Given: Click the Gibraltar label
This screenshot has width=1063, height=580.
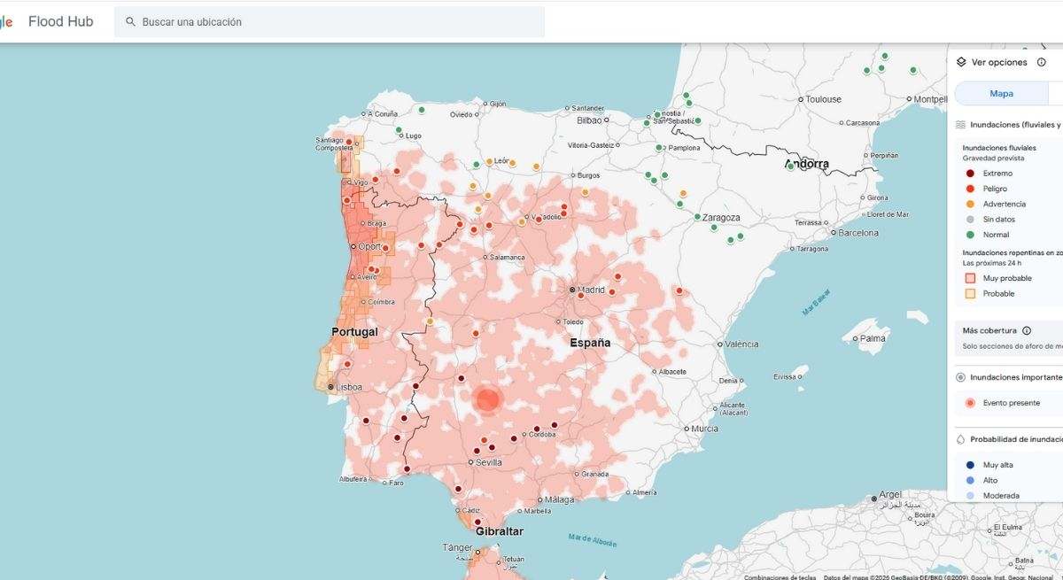Looking at the screenshot, I should coord(500,531).
